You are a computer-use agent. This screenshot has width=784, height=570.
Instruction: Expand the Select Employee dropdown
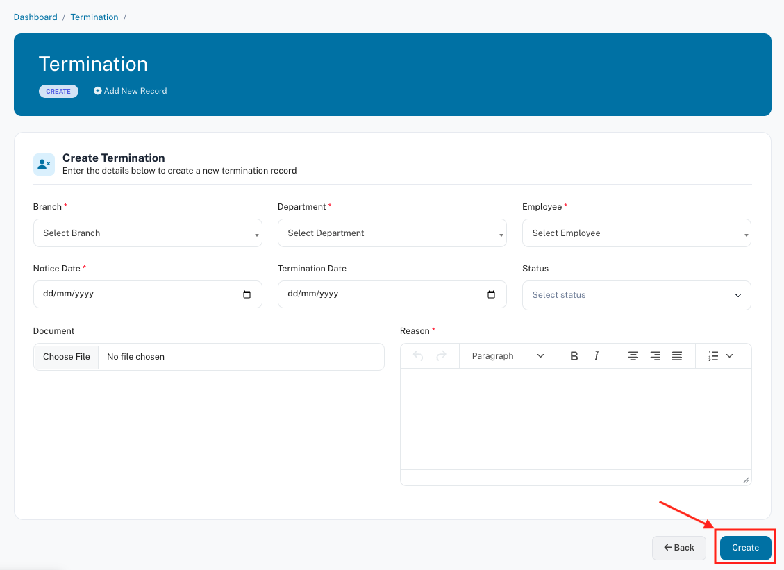[x=636, y=233]
